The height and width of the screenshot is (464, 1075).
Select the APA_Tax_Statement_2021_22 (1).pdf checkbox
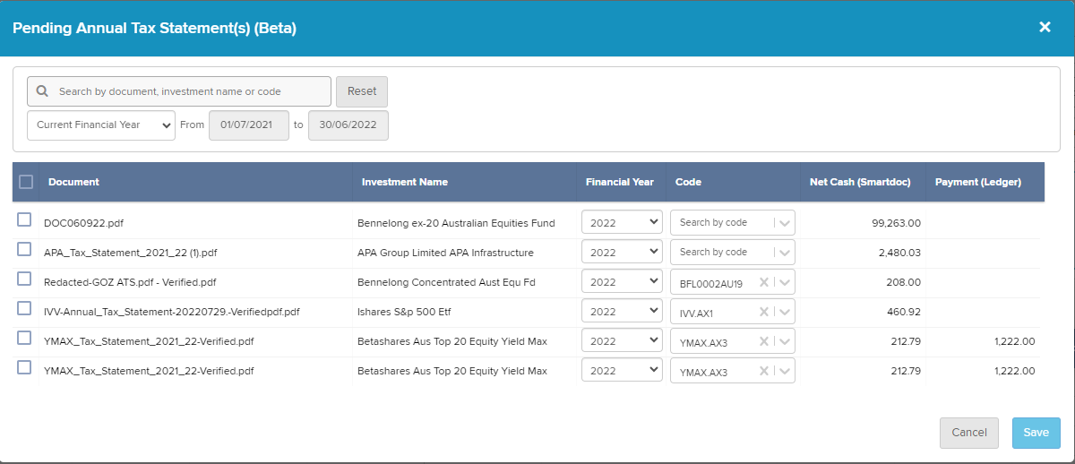[x=24, y=250]
